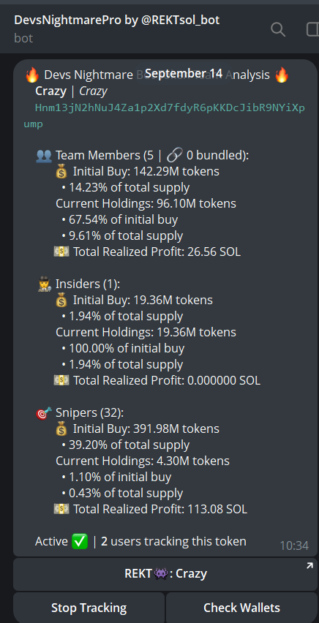Click the detective emoji beside Insiders
Image resolution: width=319 pixels, height=623 pixels.
click(44, 284)
